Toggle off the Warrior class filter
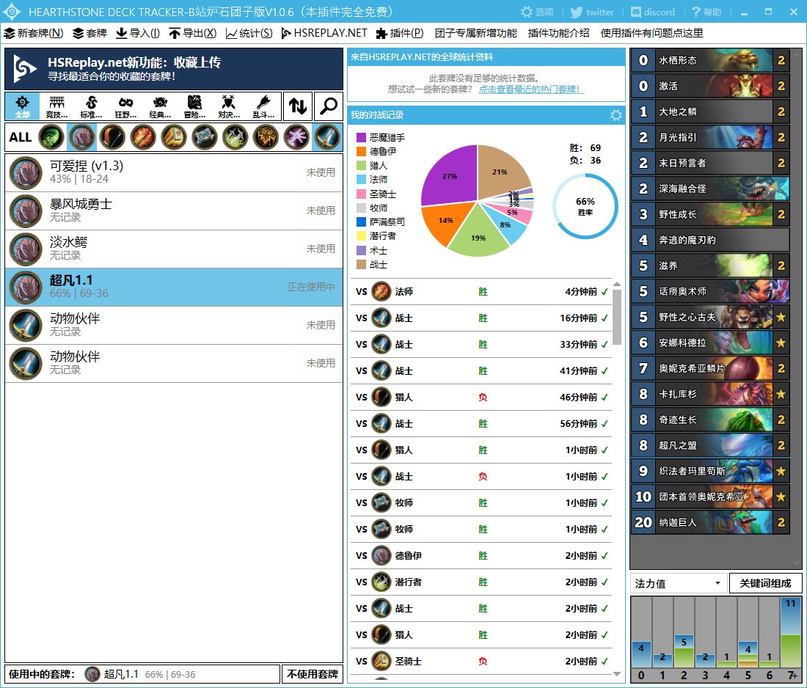This screenshot has width=807, height=688. click(x=327, y=137)
